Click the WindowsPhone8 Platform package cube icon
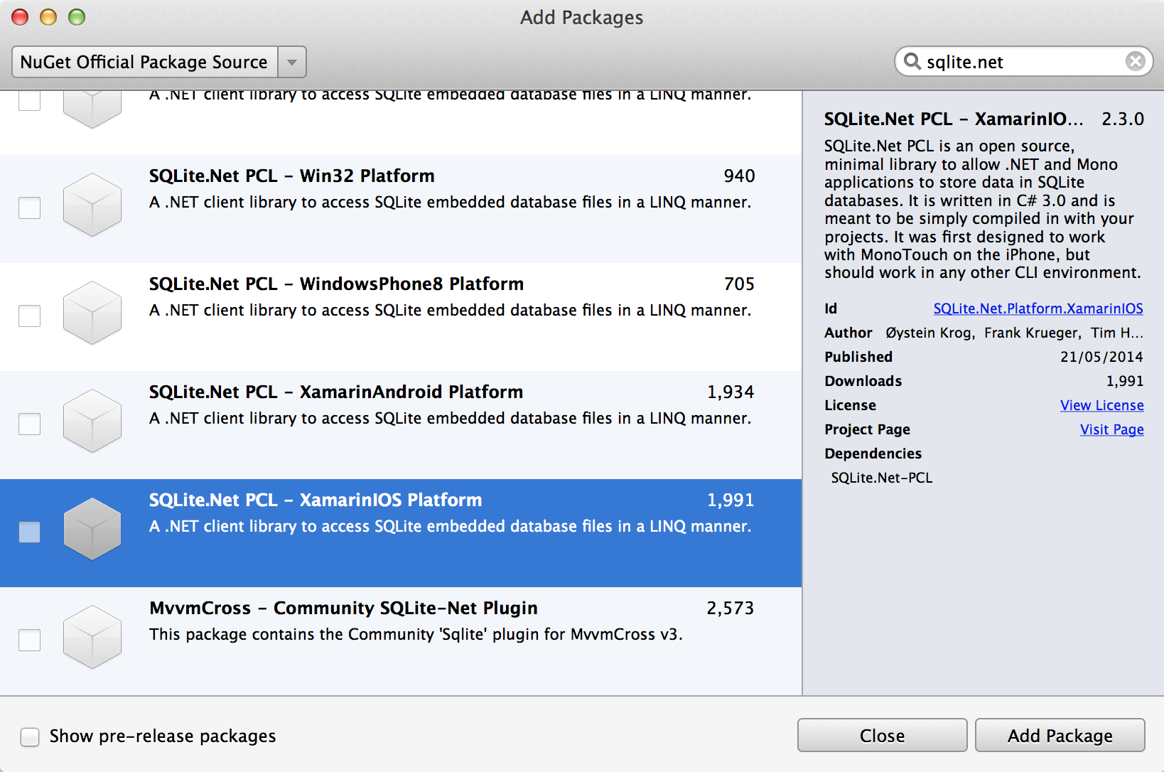This screenshot has height=772, width=1164. tap(92, 313)
